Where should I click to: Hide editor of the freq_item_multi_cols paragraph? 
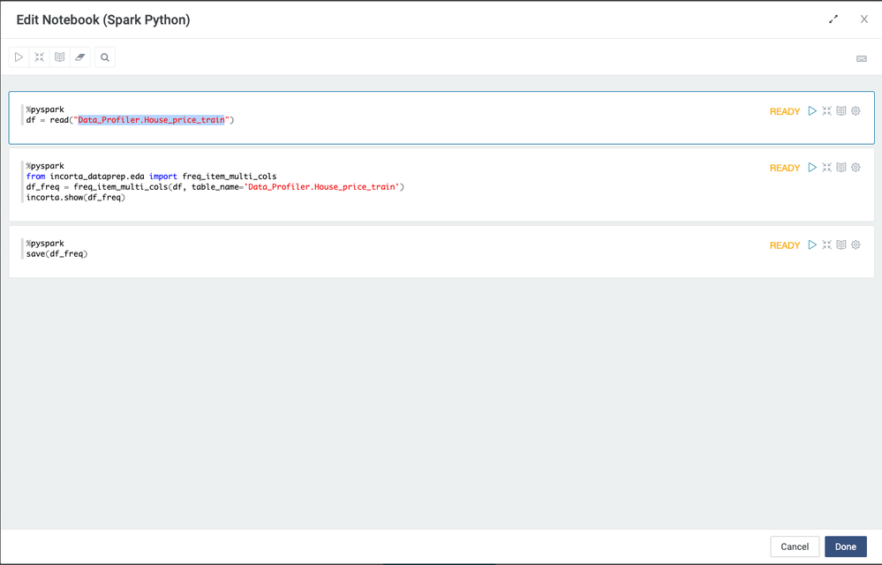tap(826, 168)
